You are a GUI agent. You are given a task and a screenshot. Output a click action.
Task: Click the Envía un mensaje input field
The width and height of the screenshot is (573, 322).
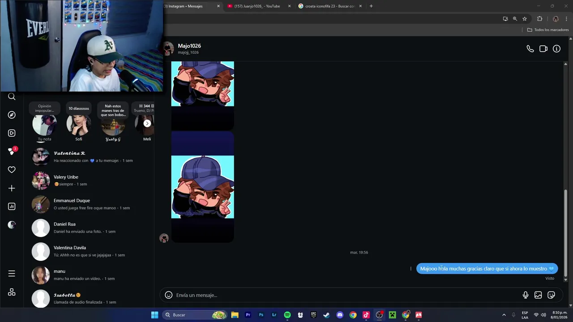point(347,295)
